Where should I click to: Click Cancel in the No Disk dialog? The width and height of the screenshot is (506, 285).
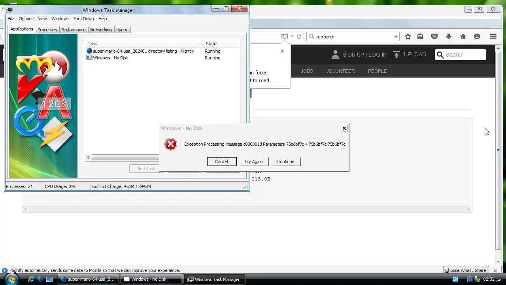pyautogui.click(x=221, y=161)
